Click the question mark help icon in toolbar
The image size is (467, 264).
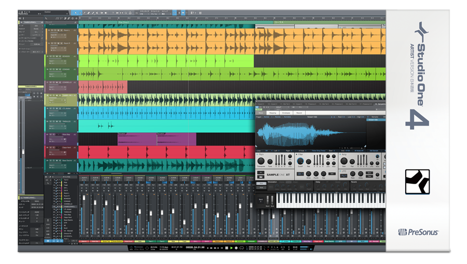point(113,13)
